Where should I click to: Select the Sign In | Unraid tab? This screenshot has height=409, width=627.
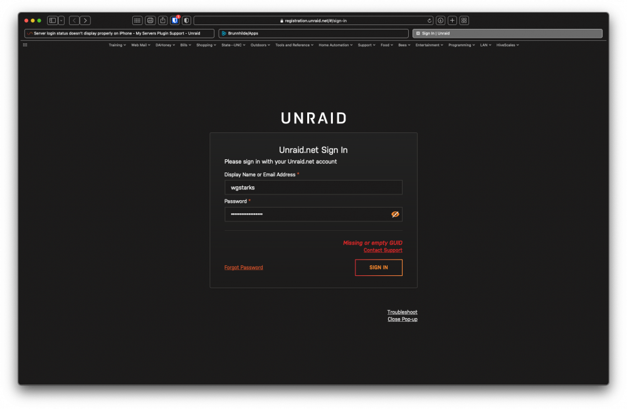(507, 34)
